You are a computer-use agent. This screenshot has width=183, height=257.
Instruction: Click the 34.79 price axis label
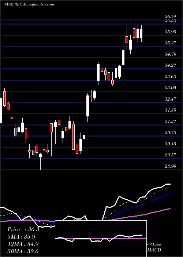170,54
